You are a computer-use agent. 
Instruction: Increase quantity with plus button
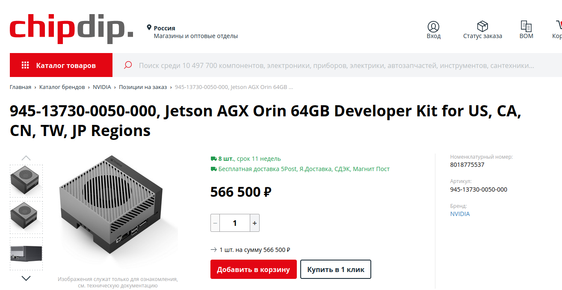254,223
